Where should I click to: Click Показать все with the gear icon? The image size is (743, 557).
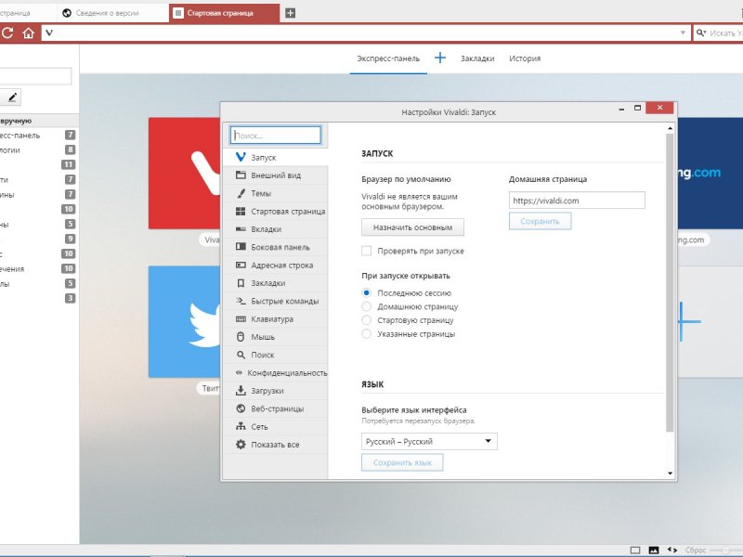point(275,445)
